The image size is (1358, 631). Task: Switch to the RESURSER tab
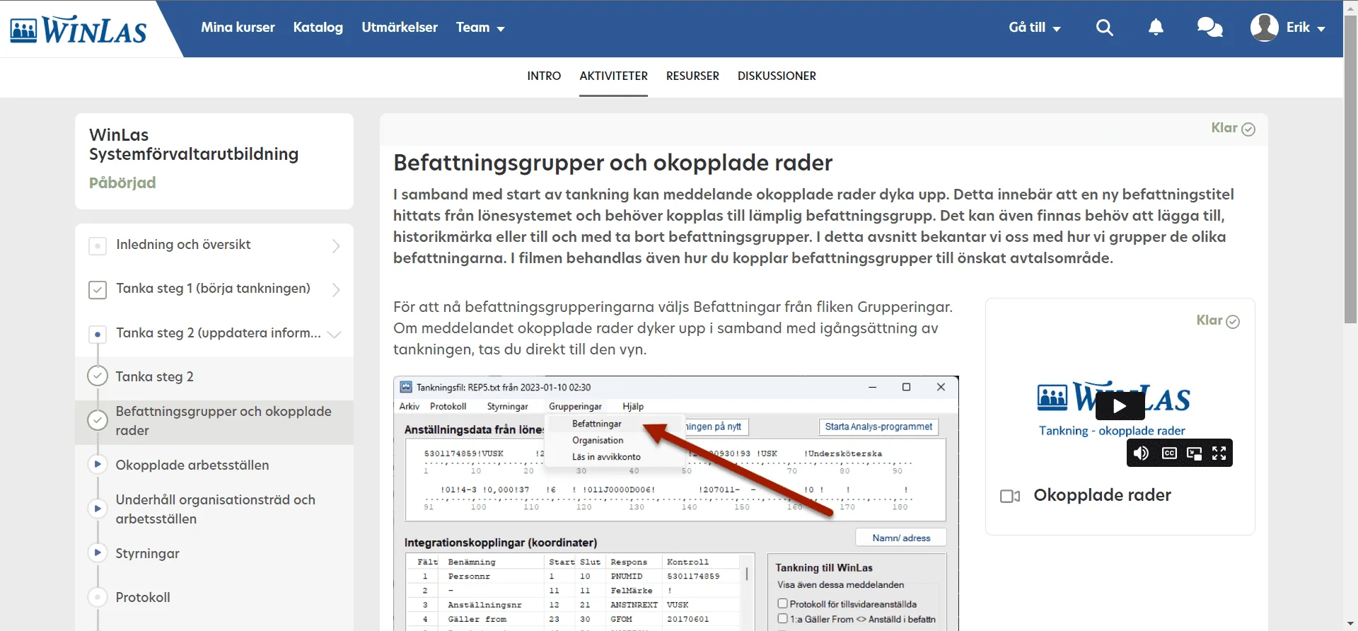692,76
